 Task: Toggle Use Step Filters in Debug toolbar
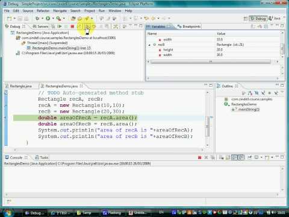(x=116, y=27)
